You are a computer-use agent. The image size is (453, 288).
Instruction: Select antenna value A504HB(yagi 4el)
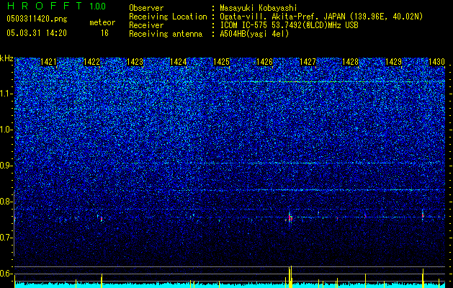[254, 34]
